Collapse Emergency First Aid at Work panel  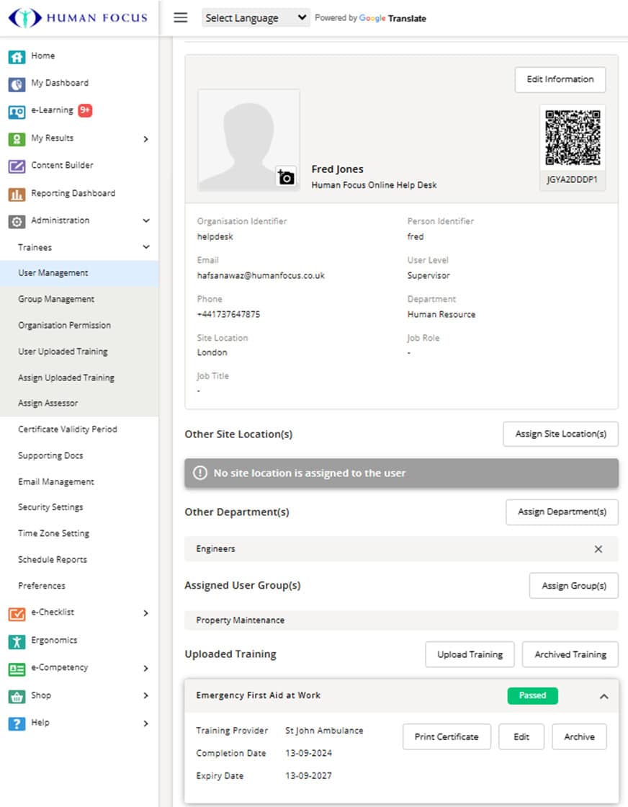[604, 696]
